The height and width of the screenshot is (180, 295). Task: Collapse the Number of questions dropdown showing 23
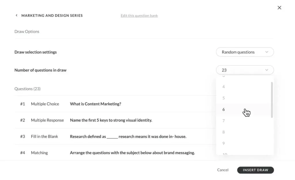245,70
